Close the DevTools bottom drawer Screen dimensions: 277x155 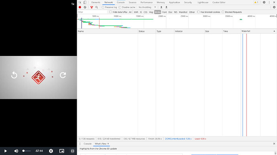click(274, 144)
